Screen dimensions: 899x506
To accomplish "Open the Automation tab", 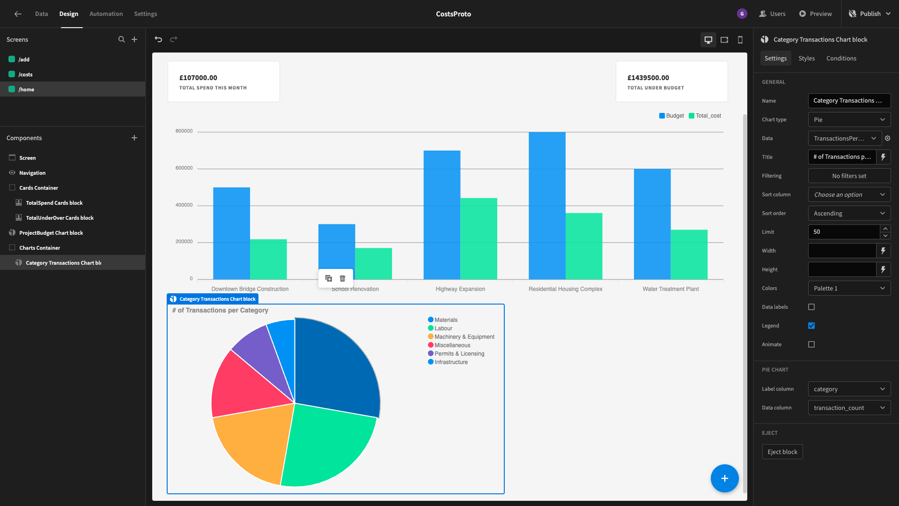I will point(106,14).
